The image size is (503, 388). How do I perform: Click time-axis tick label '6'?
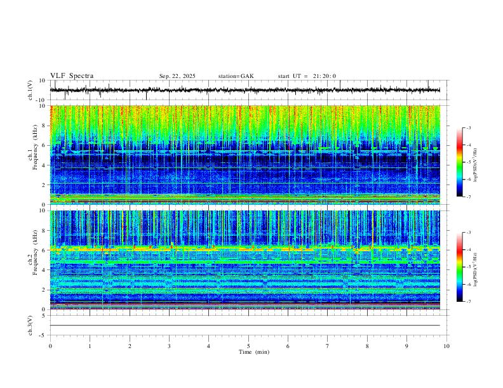pyautogui.click(x=288, y=346)
